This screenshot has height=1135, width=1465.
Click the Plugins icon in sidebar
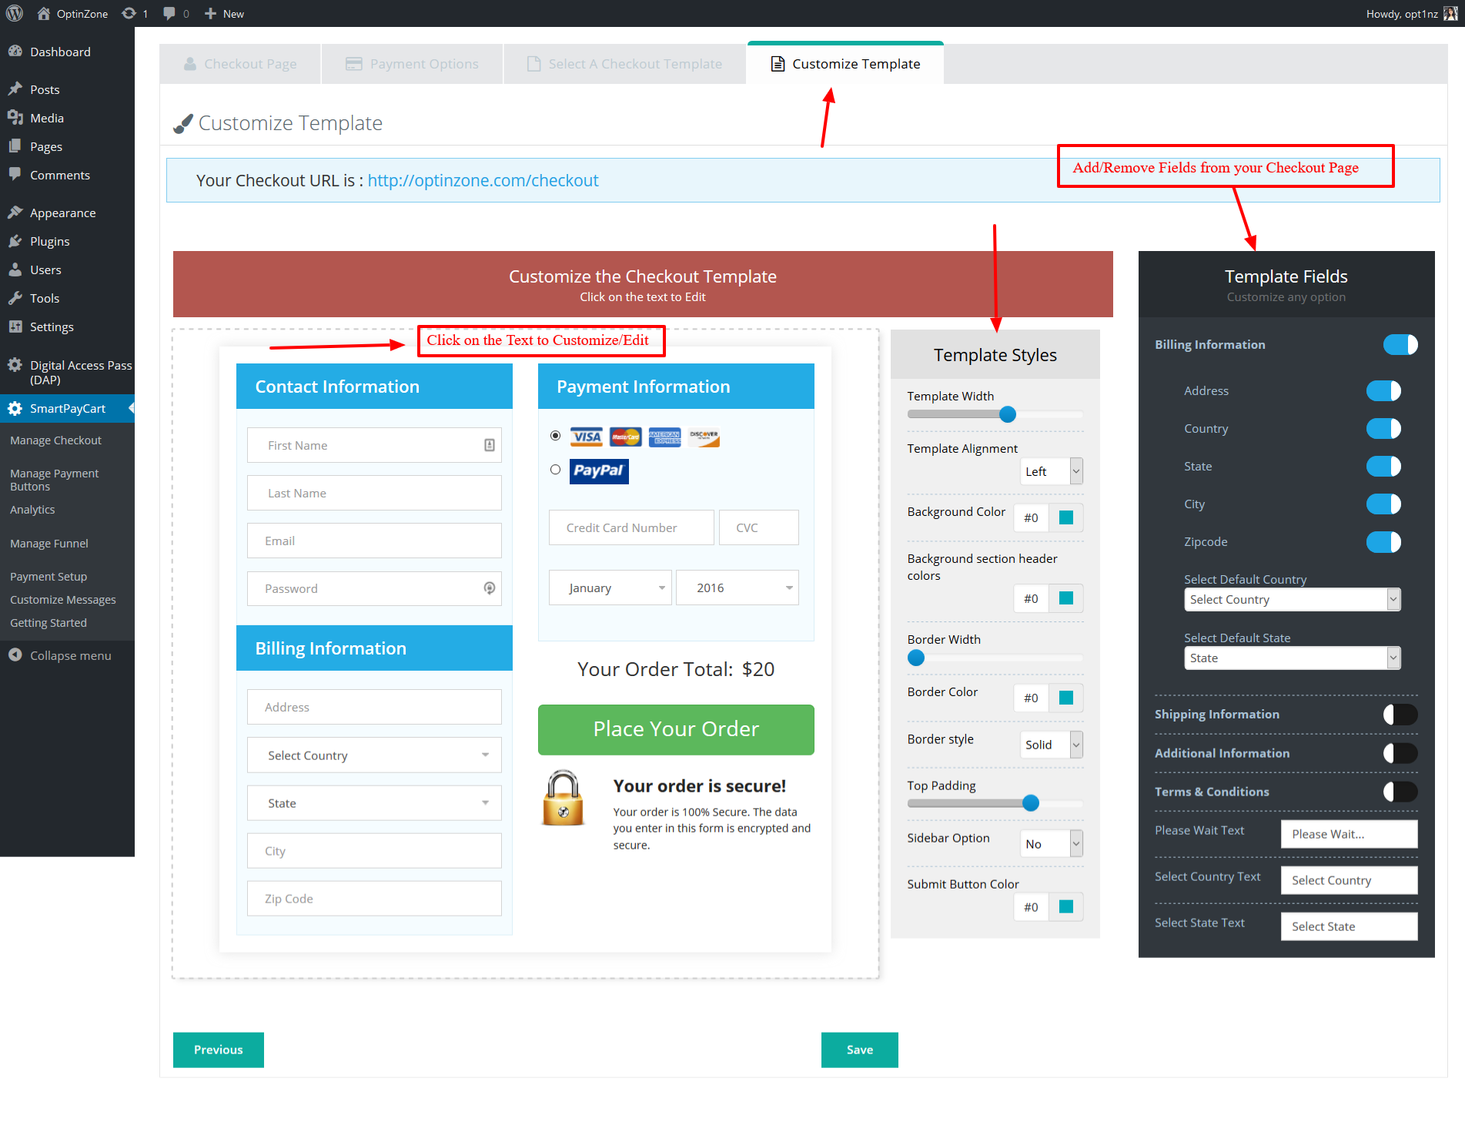click(15, 241)
